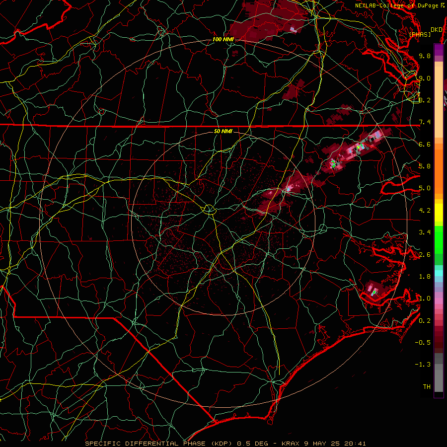Click the 7.4 scale value

425,122
